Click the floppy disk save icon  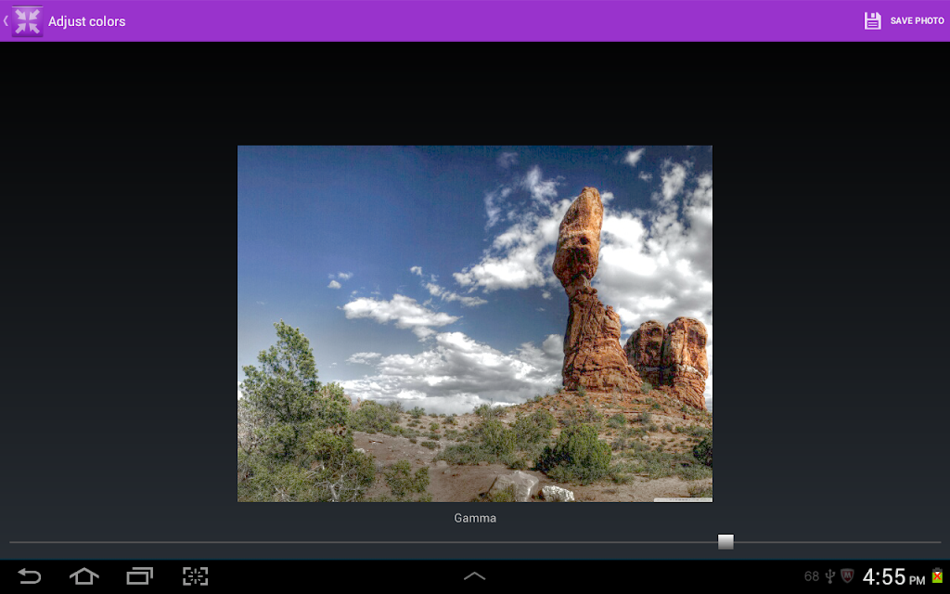(872, 20)
